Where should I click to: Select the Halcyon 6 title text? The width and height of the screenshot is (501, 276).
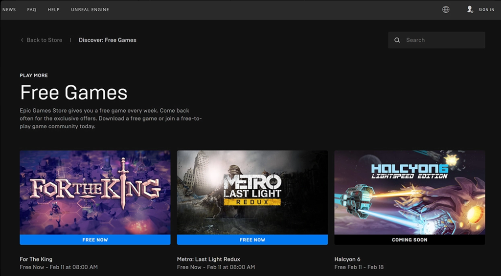coord(347,259)
